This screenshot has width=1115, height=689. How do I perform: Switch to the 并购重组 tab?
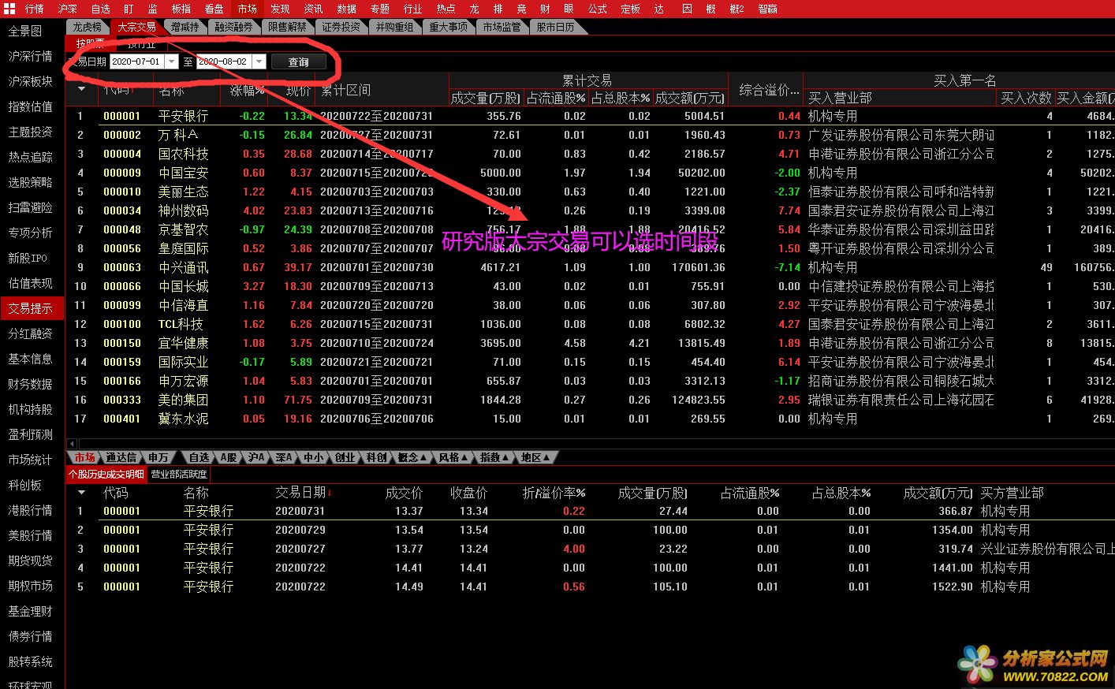[394, 27]
